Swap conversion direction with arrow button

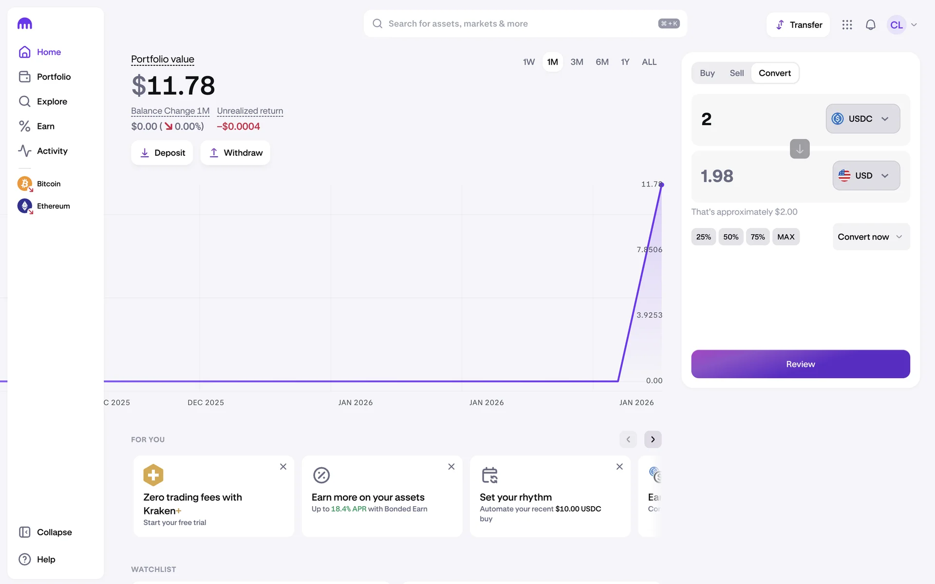(x=799, y=149)
